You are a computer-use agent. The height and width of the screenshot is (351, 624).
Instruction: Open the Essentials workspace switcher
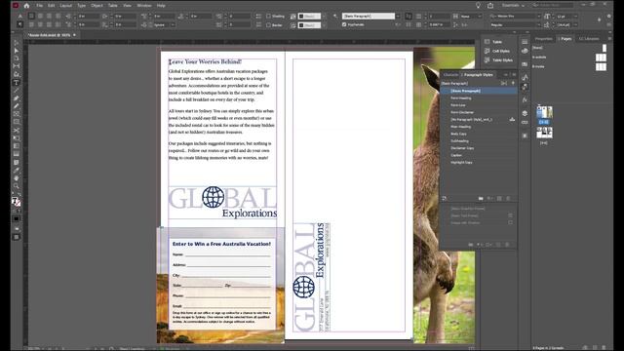coord(513,6)
